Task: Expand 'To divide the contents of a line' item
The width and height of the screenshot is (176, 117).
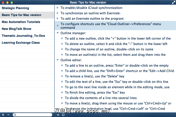Action: (62, 98)
